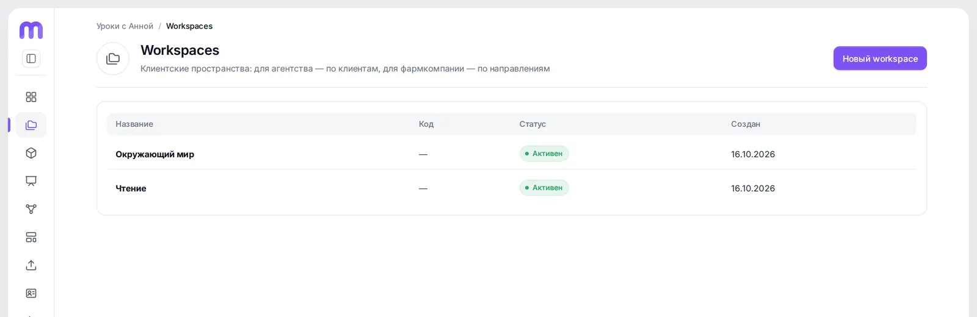Open the graph nodes icon in sidebar
This screenshot has width=977, height=317.
[31, 209]
